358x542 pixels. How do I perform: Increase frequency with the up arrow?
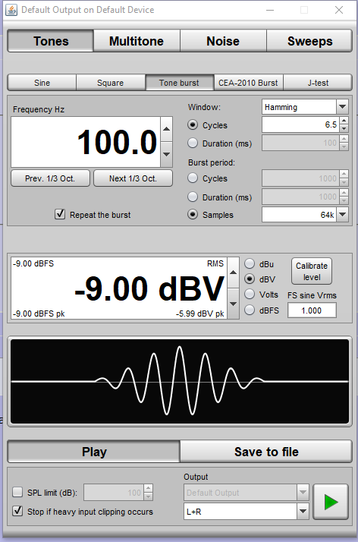coord(166,129)
